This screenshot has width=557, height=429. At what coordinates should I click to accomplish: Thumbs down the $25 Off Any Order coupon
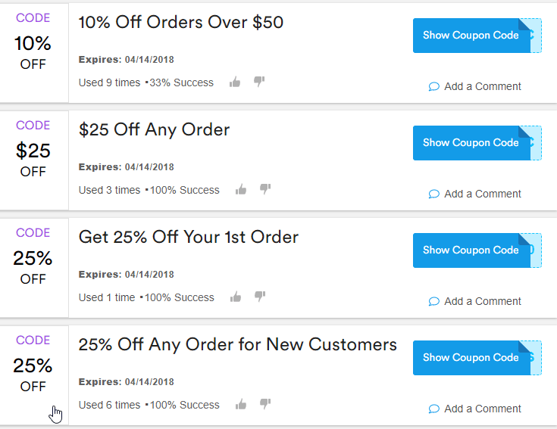[x=265, y=189]
